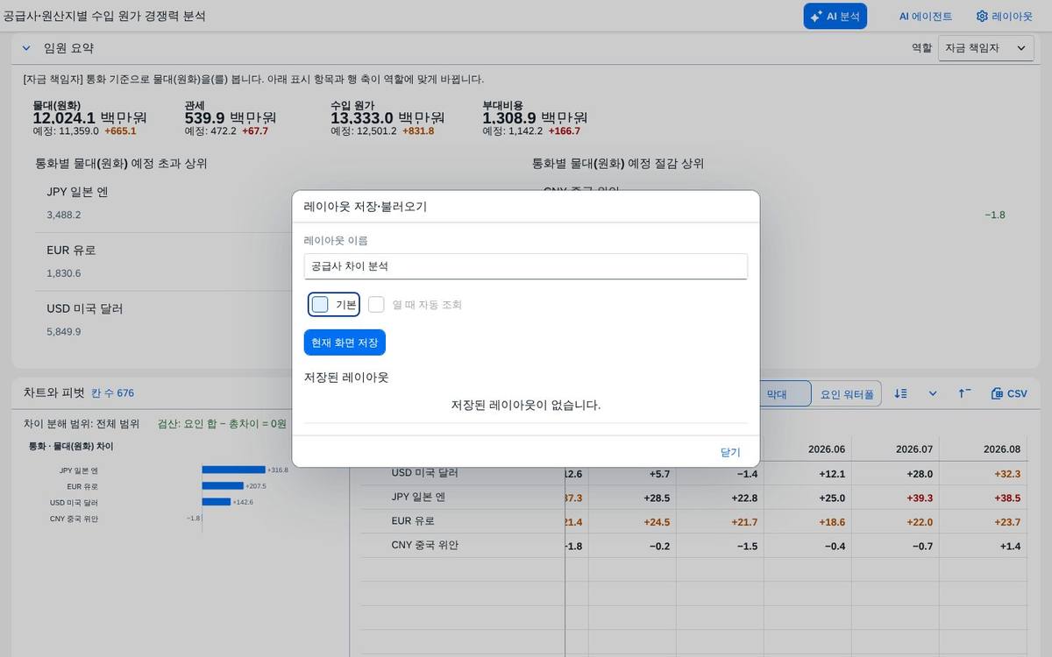Click 현재 화면 저장 button
Screen dimensions: 1052x657
click(x=345, y=343)
